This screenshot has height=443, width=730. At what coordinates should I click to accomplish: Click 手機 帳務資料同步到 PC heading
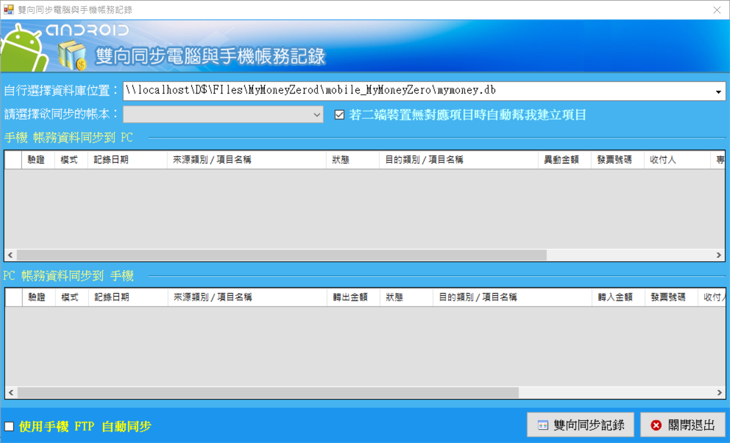pyautogui.click(x=68, y=138)
